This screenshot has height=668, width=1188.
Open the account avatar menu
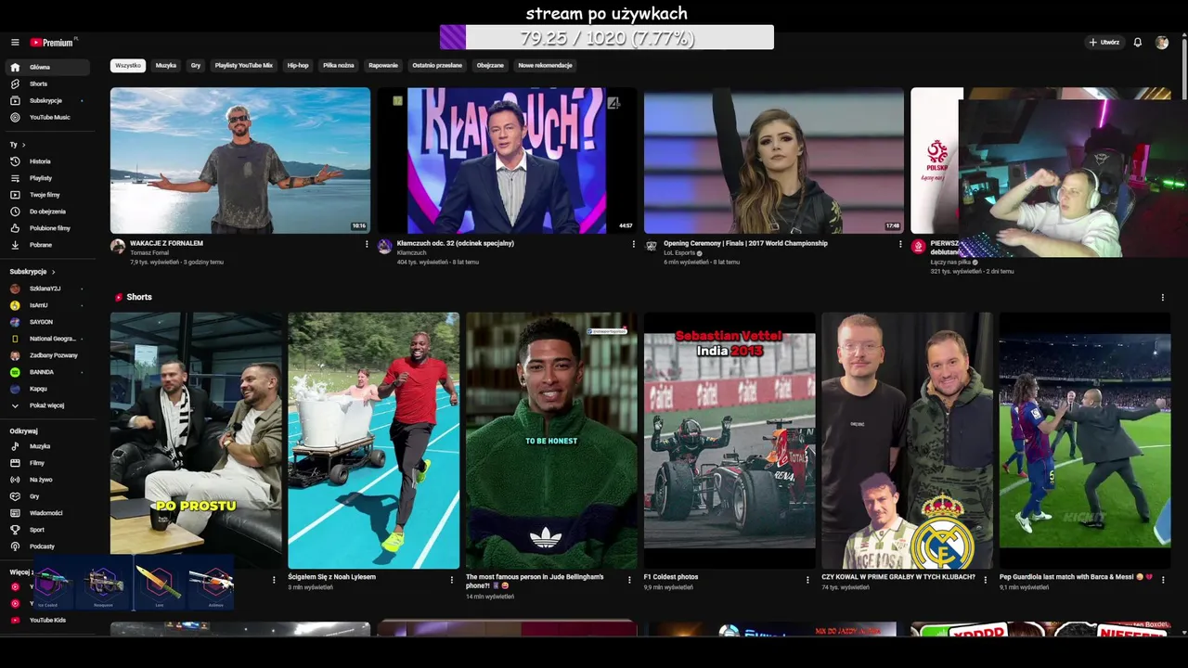1162,43
